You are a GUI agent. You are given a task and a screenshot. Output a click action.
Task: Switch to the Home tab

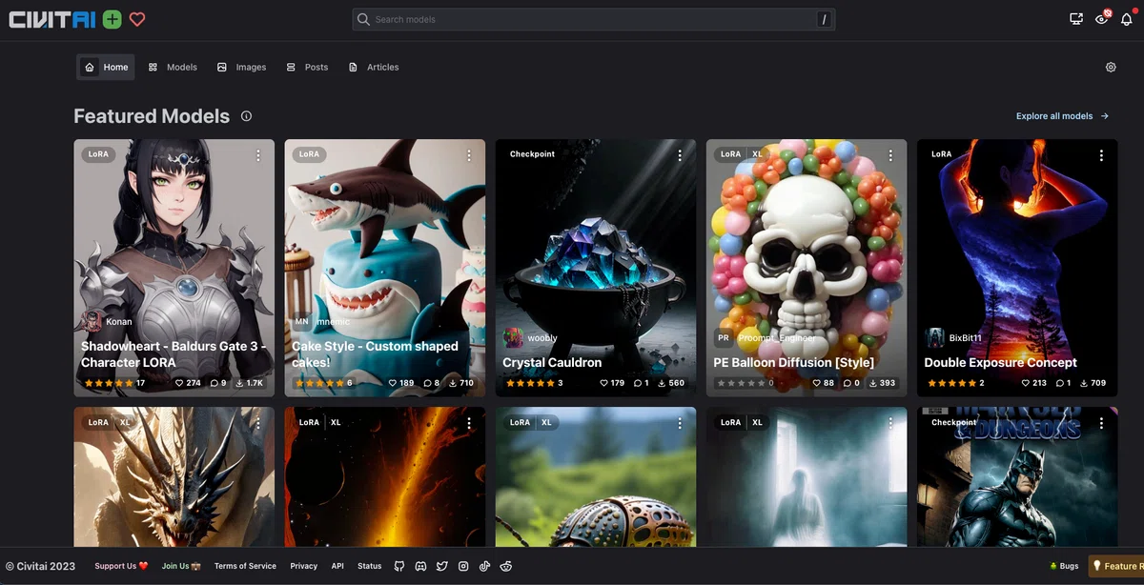tap(106, 67)
